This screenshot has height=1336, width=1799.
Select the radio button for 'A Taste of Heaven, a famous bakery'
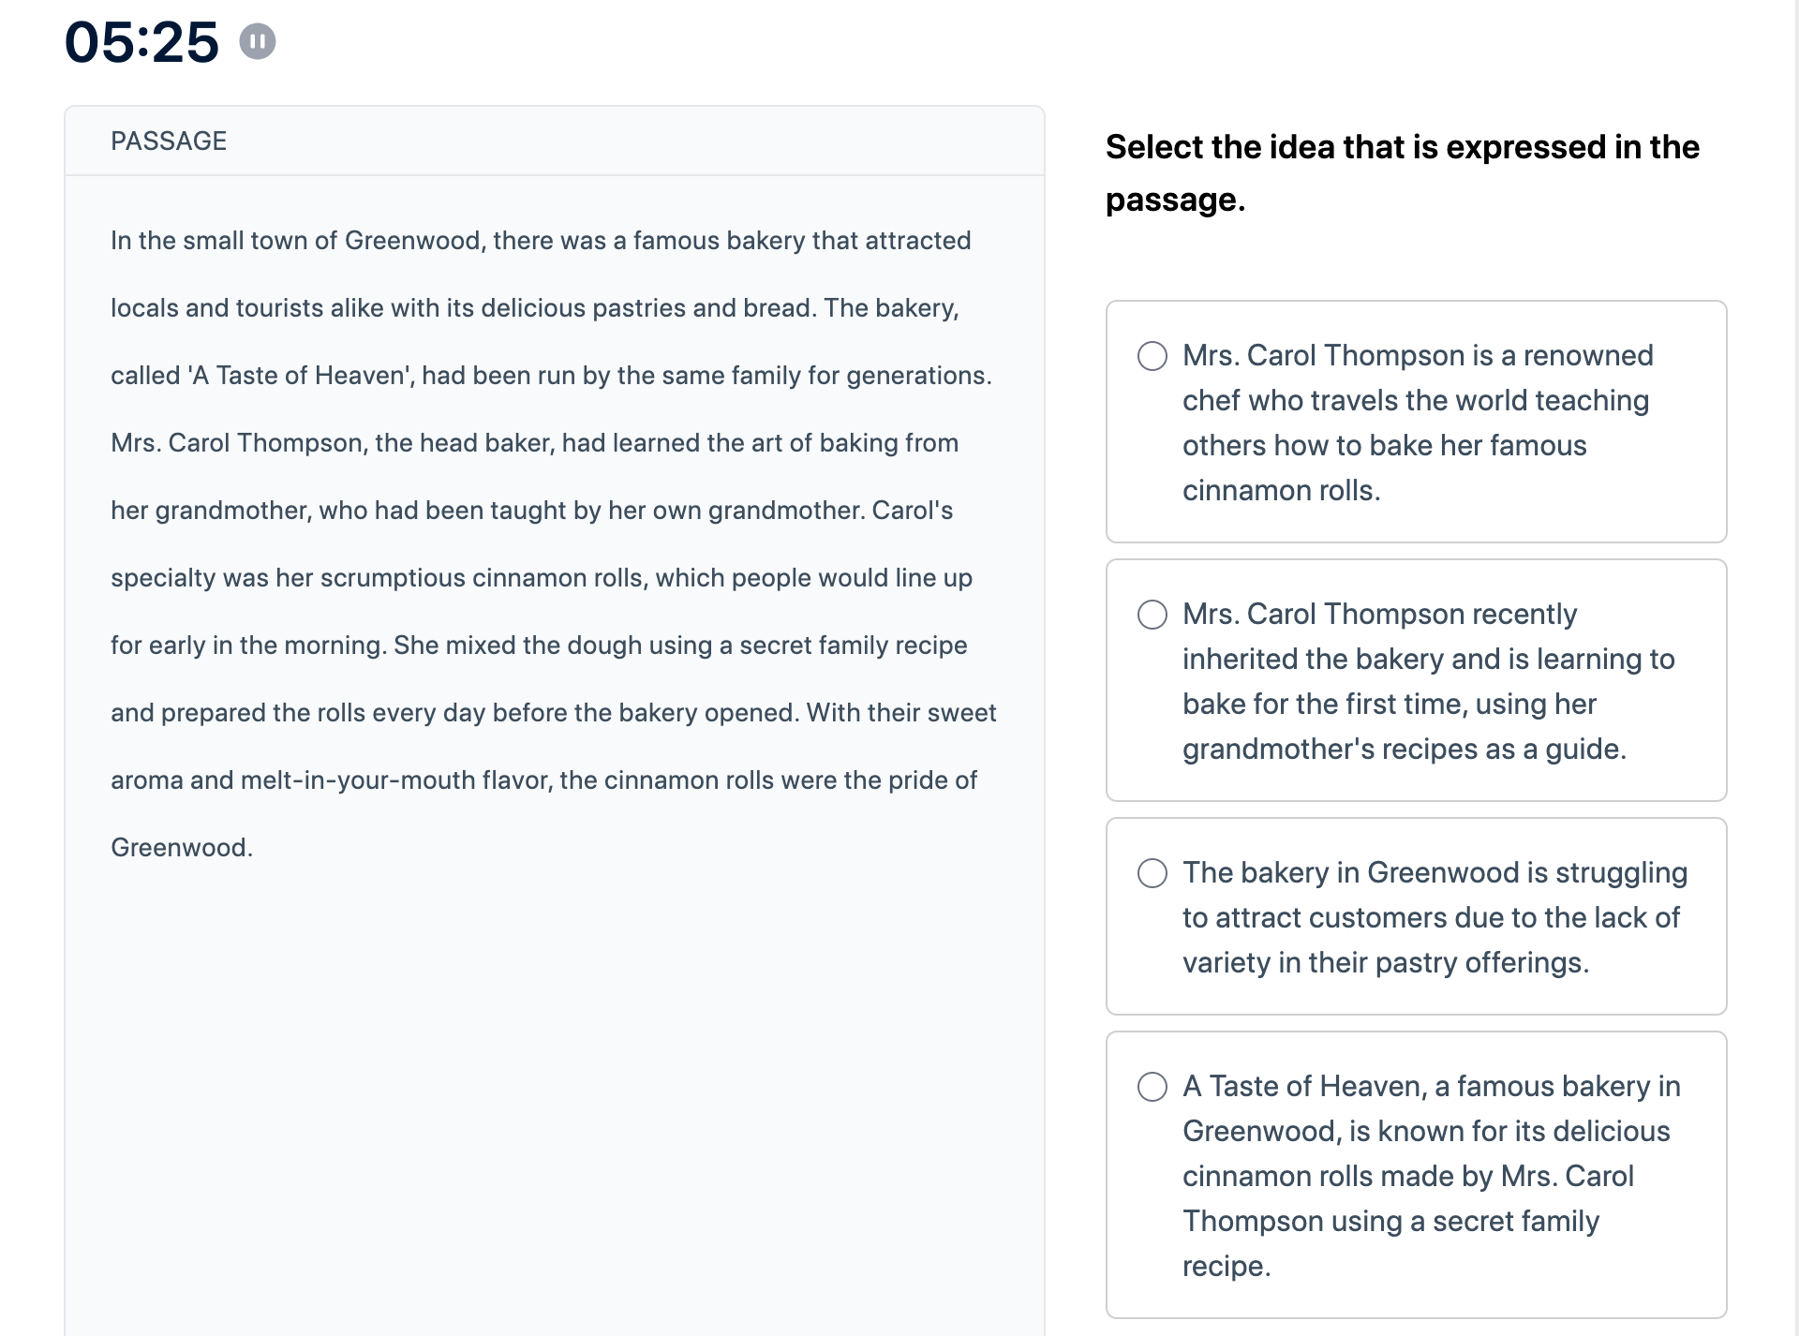1152,1087
